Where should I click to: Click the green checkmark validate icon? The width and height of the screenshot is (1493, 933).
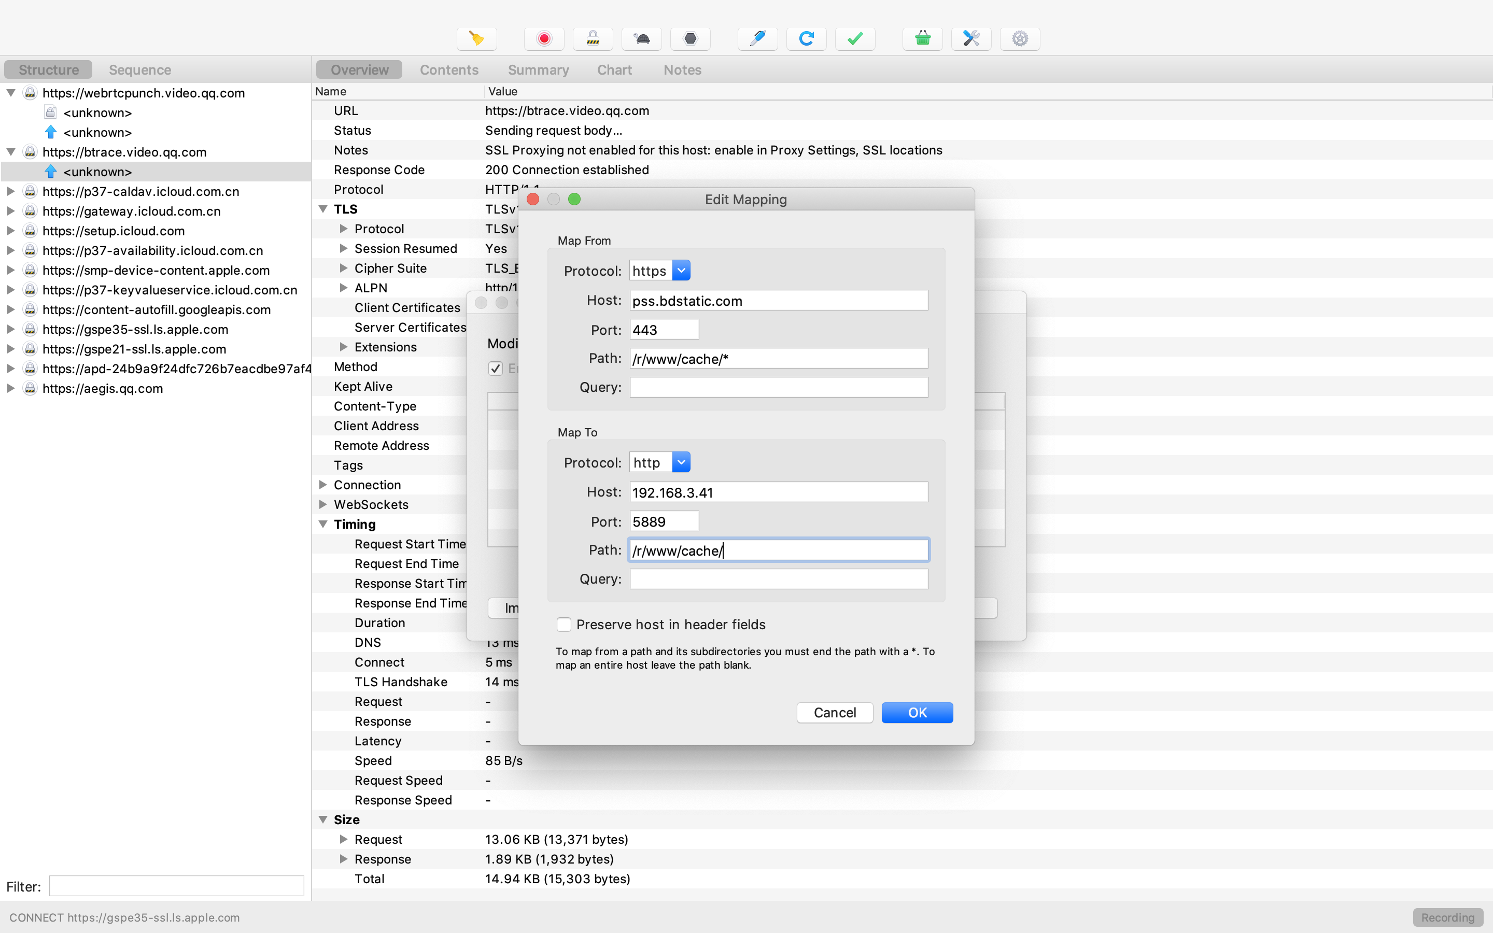(x=855, y=38)
